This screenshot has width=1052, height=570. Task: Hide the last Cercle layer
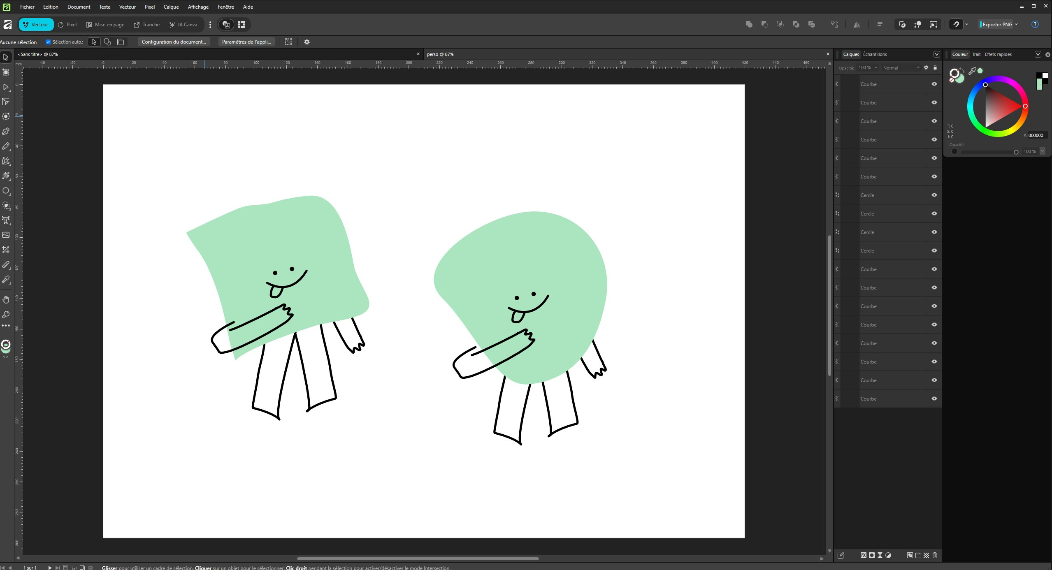[x=934, y=250]
